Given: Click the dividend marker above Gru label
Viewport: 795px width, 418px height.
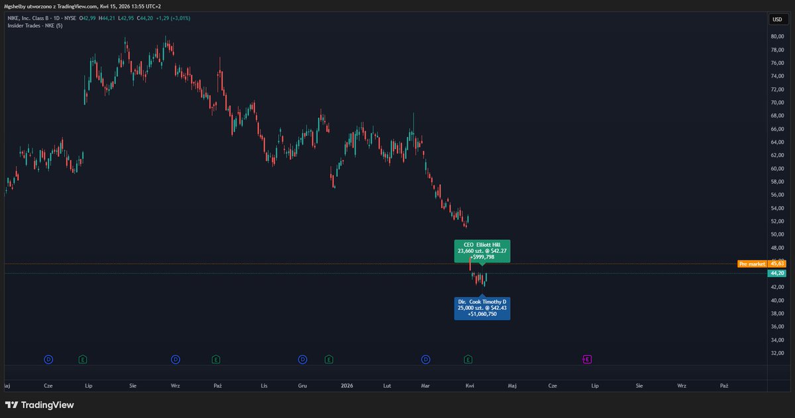Looking at the screenshot, I should point(302,359).
